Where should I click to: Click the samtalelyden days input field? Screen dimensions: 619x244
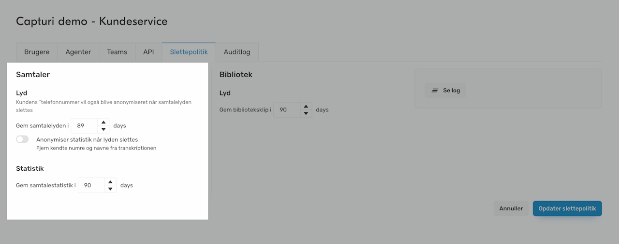(84, 126)
